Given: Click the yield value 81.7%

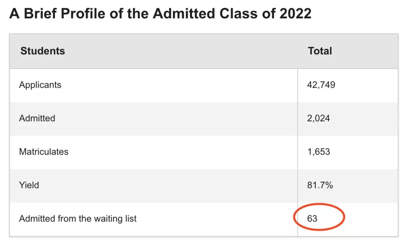Looking at the screenshot, I should click(x=320, y=185).
